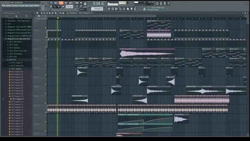Open the Правка menu
The height and width of the screenshot is (141, 250).
(x=9, y=5)
